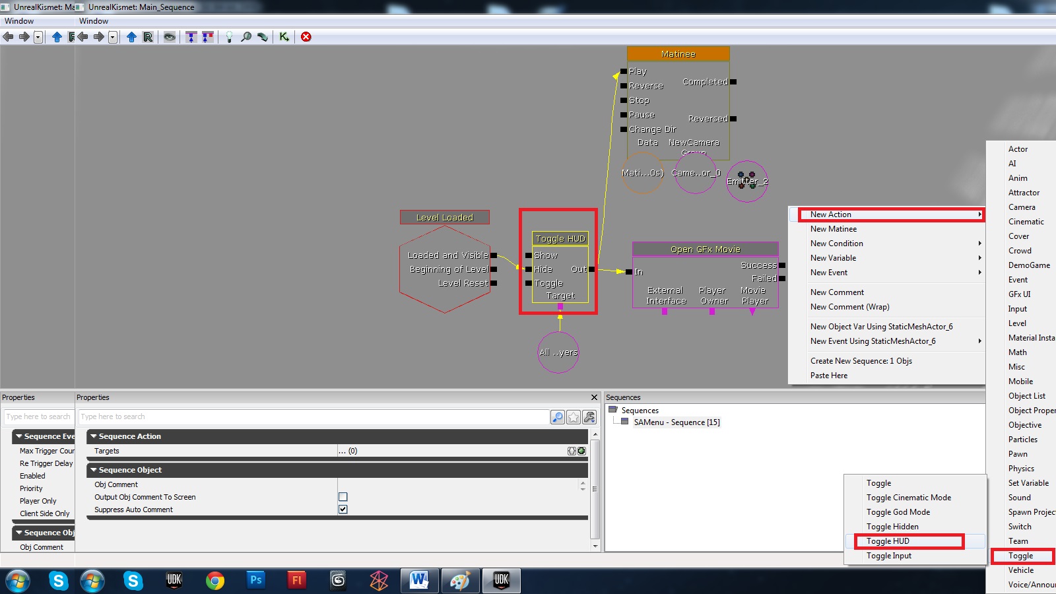Screen dimensions: 1056x594
Task: Select the Matinee node title bar
Action: 678,54
